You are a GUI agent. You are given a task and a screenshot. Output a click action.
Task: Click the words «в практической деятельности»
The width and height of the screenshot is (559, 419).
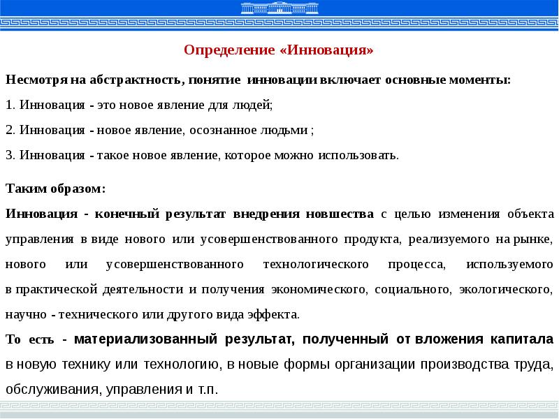pyautogui.click(x=68, y=289)
